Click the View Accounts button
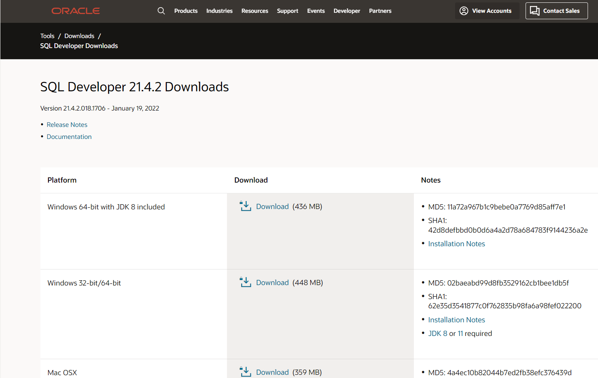 coord(487,11)
